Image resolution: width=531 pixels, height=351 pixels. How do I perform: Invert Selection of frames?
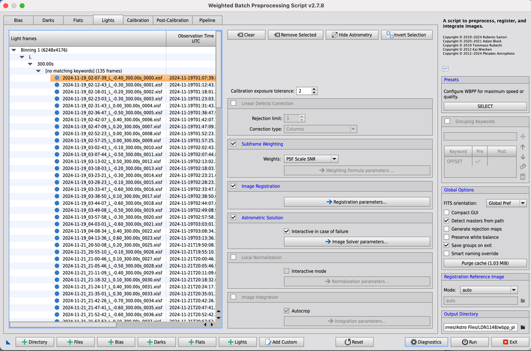(407, 35)
